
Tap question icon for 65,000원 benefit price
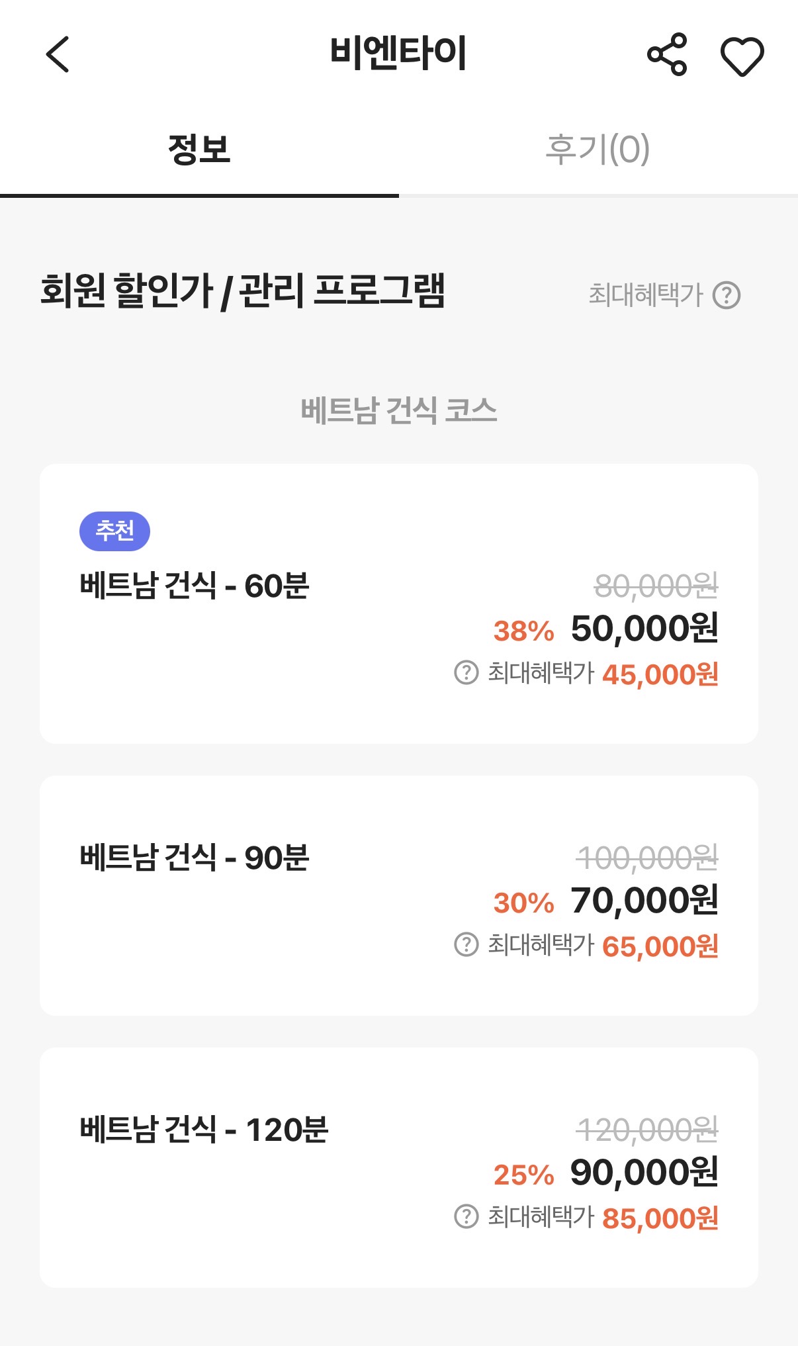pos(466,945)
